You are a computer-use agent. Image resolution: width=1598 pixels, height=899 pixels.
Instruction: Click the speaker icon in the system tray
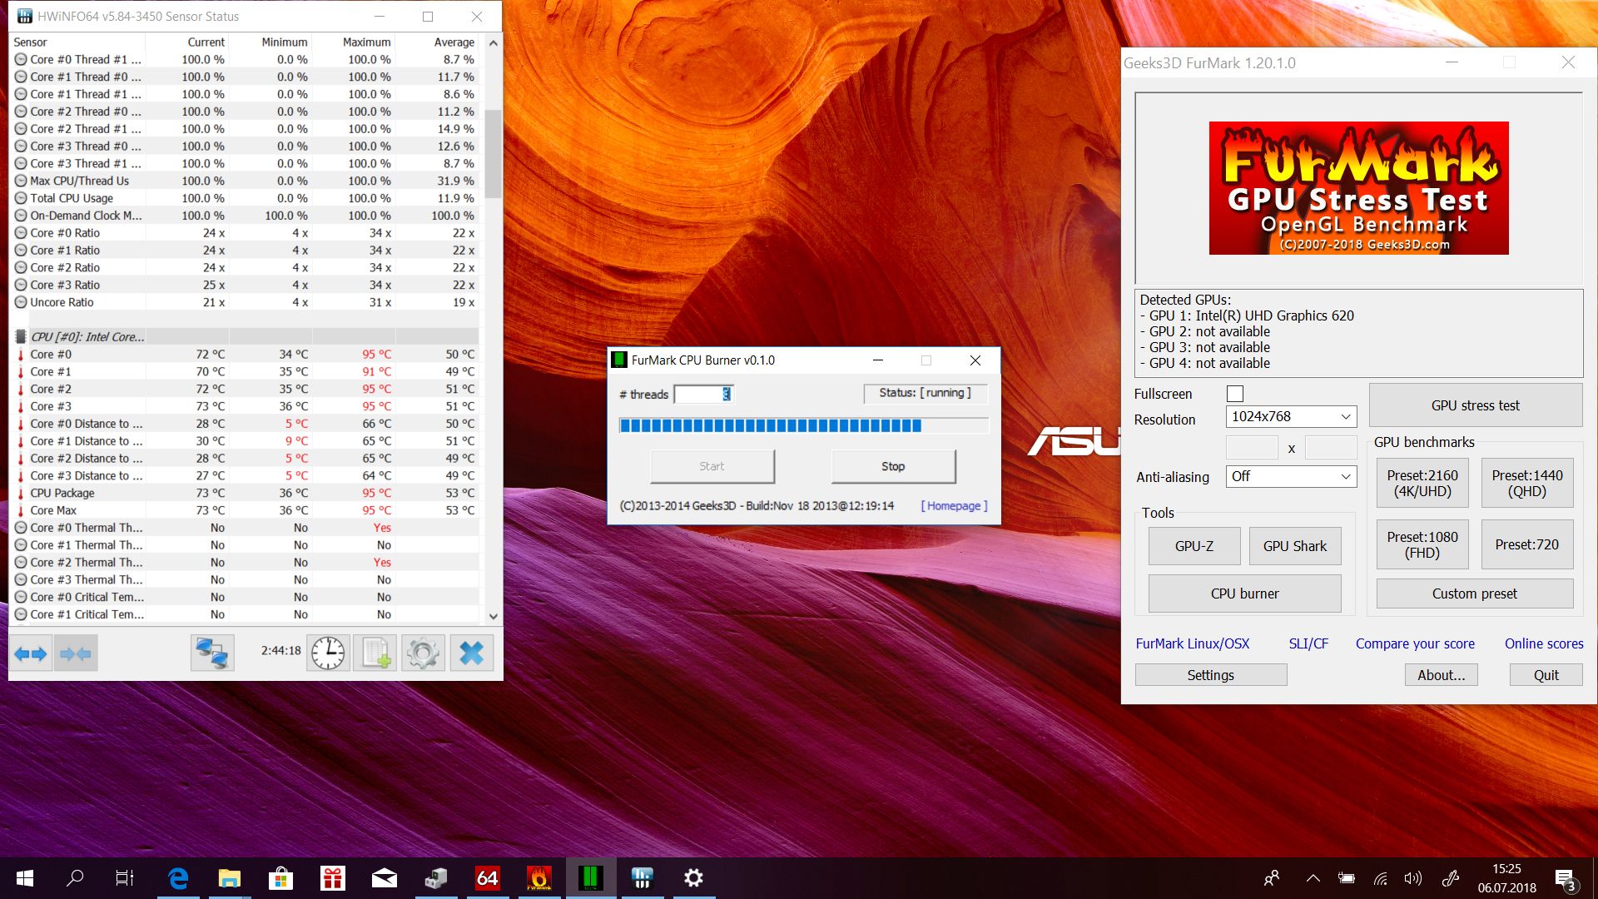tap(1413, 877)
